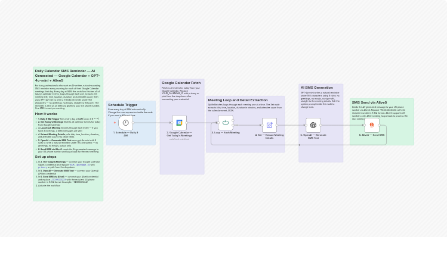Select the Loop Each Meeting node
The height and width of the screenshot is (268, 447).
[226, 123]
